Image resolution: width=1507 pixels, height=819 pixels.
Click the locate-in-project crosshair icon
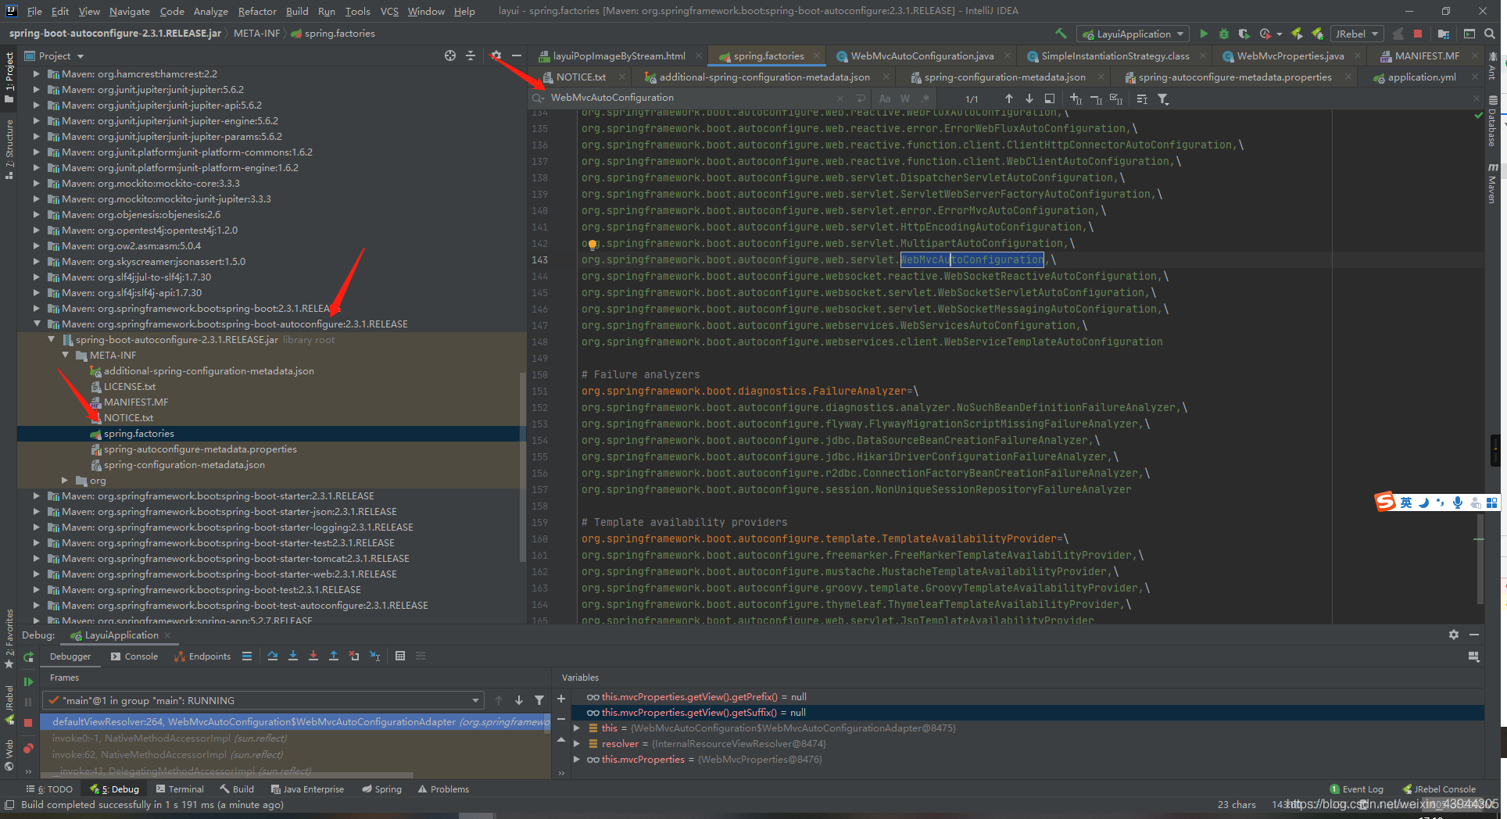click(450, 55)
